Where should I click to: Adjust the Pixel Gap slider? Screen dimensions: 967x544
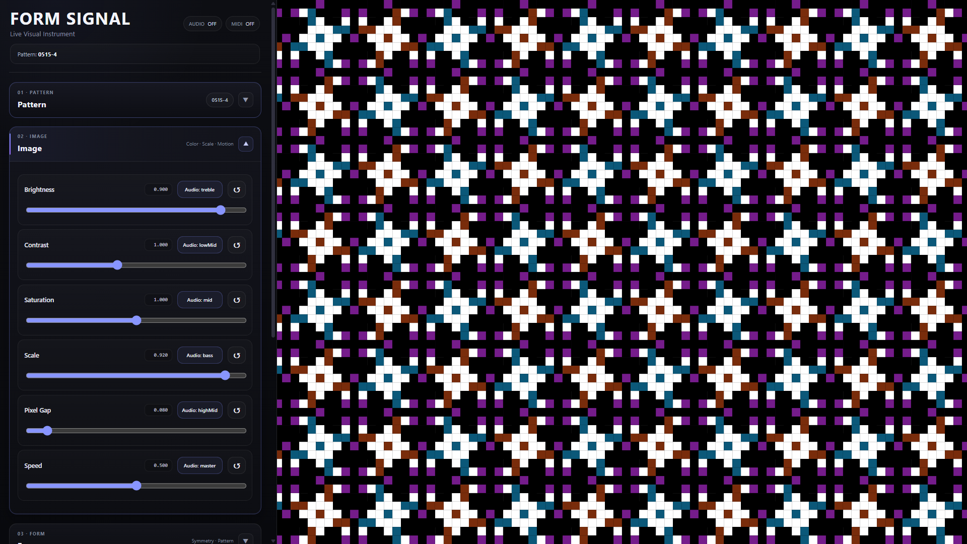[x=136, y=431]
